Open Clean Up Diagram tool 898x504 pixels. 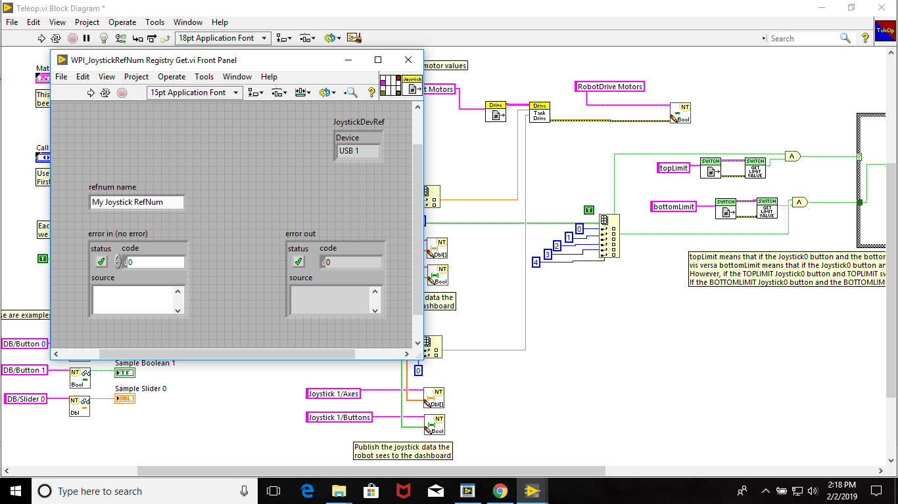354,37
